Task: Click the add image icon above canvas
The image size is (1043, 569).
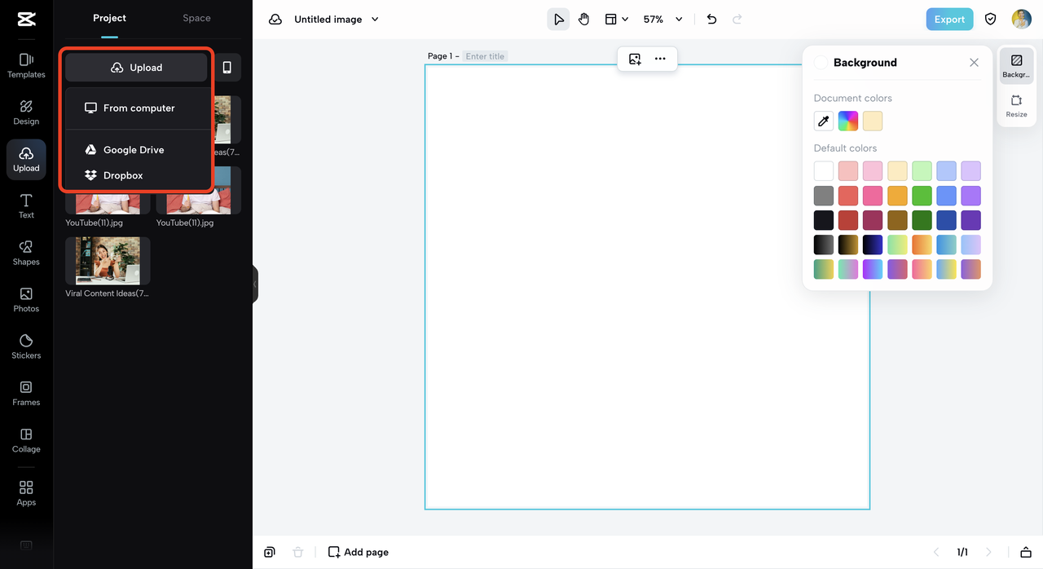Action: pyautogui.click(x=635, y=59)
